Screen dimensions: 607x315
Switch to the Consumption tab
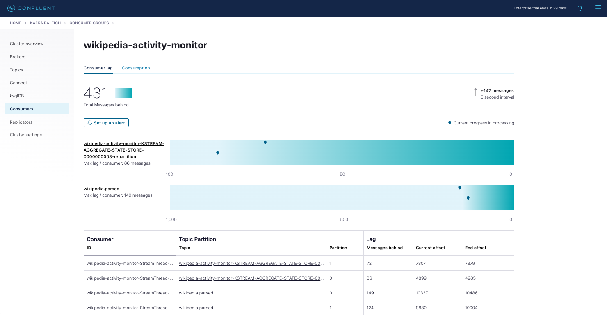click(x=136, y=68)
